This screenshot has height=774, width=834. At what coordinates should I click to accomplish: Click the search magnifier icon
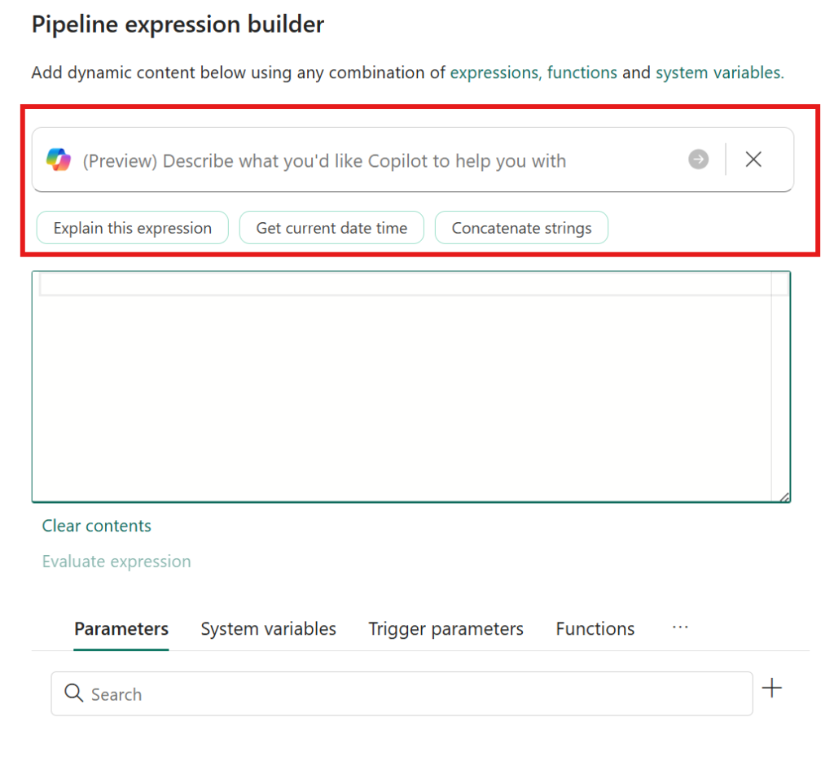point(73,693)
